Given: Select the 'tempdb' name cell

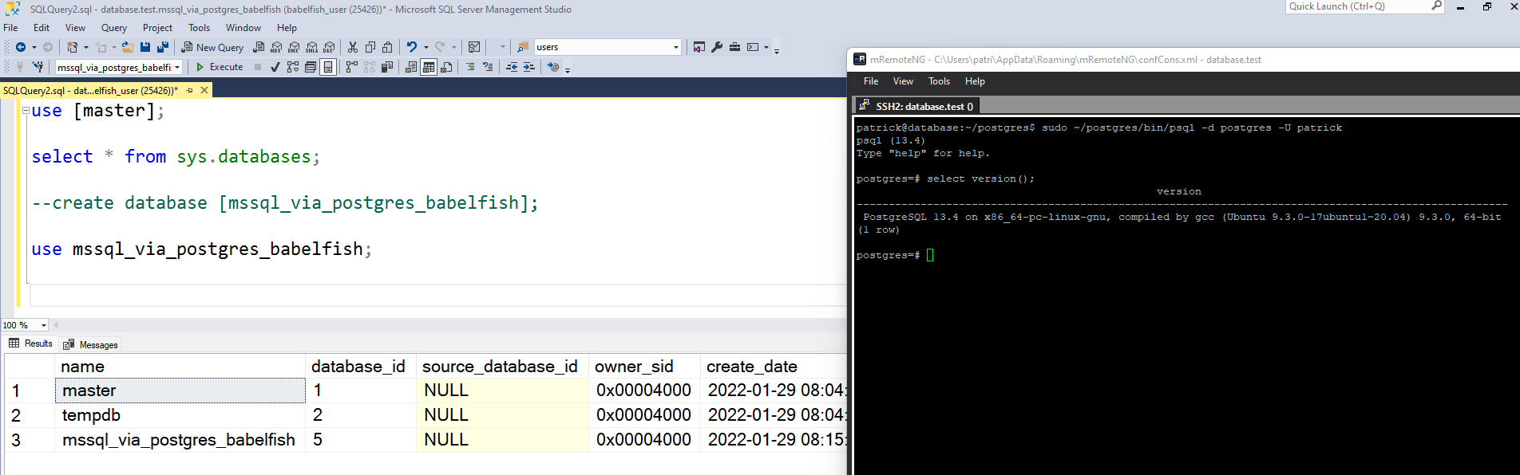Looking at the screenshot, I should (x=180, y=415).
